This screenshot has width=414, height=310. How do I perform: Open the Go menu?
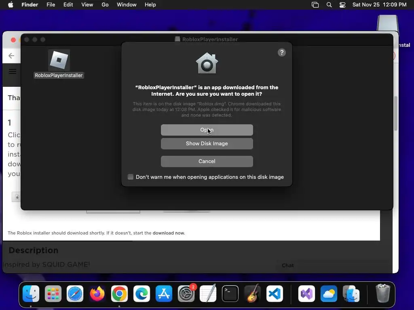(x=105, y=5)
